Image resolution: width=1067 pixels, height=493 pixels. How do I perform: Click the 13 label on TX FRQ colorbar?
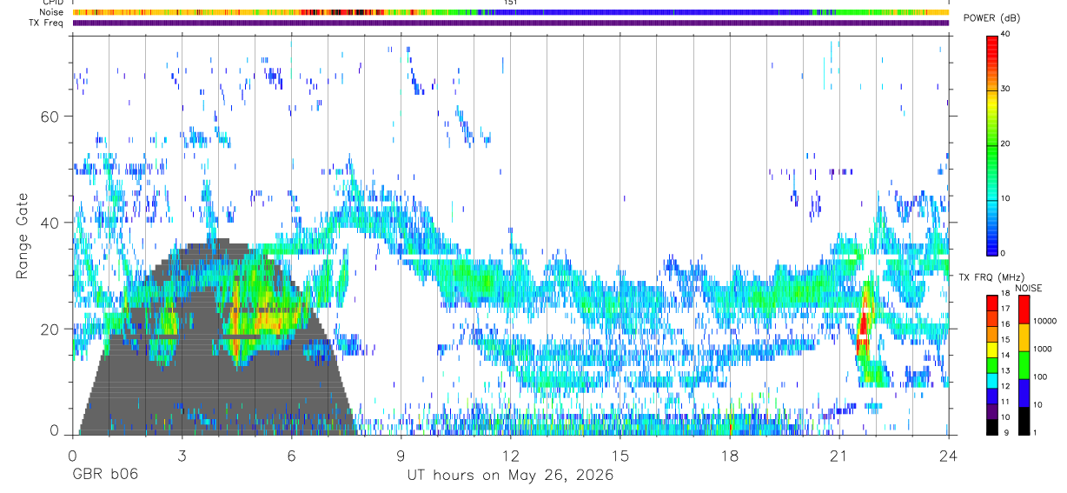coord(1005,370)
